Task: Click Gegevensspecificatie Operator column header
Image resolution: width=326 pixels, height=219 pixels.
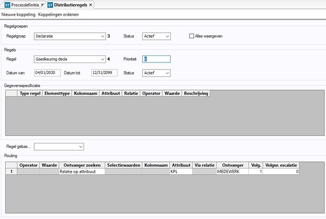Action: 151,93
